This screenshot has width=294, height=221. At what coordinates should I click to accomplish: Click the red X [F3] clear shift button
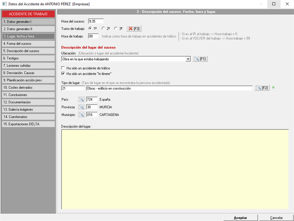134,29
